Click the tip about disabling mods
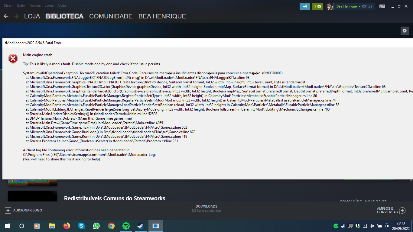This screenshot has height=232, width=413. click(91, 64)
